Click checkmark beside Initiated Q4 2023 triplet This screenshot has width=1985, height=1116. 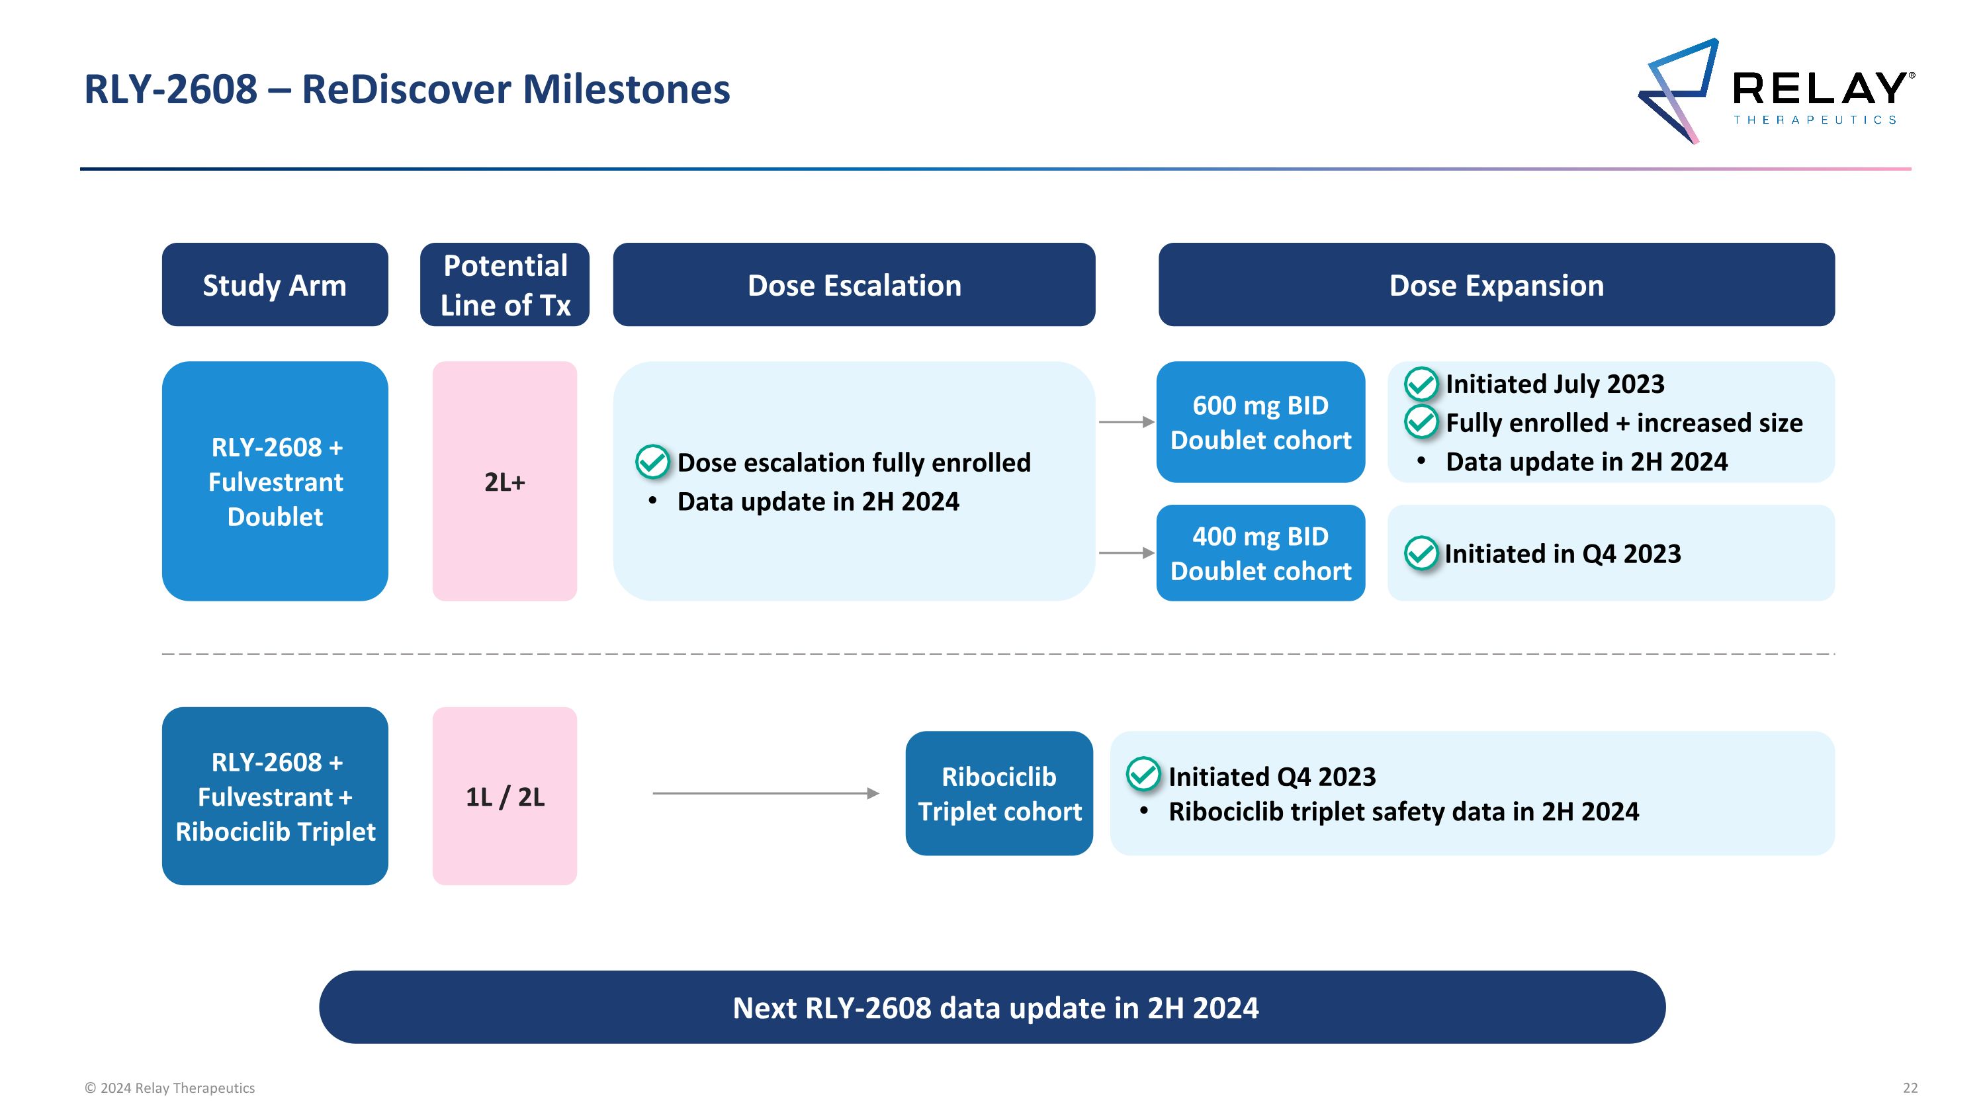pos(1143,775)
